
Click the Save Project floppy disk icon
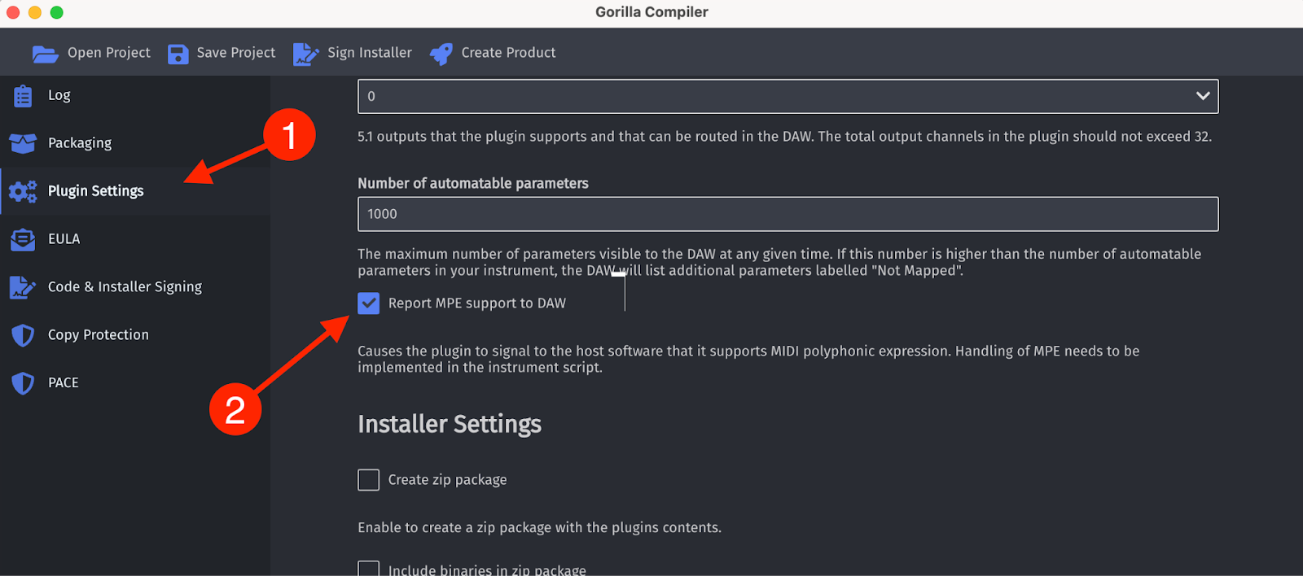178,54
